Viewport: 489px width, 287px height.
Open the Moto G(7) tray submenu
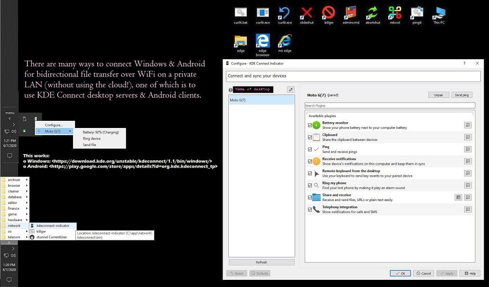pyautogui.click(x=54, y=131)
